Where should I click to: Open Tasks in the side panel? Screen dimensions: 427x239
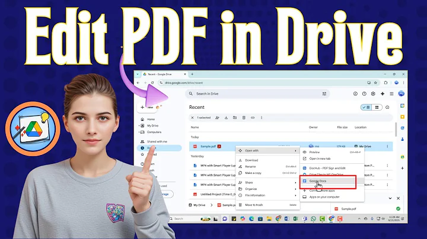pyautogui.click(x=402, y=128)
